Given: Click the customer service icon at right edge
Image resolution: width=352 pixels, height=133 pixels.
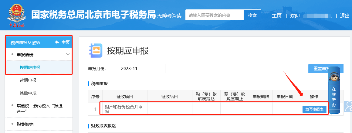Looking at the screenshot, I should pyautogui.click(x=348, y=106).
